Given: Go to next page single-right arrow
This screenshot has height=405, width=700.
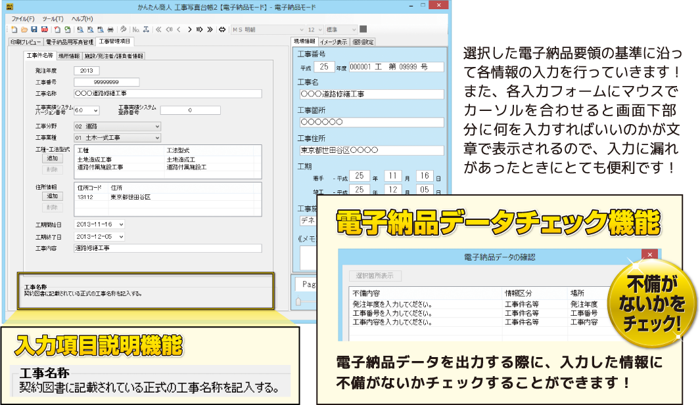Looking at the screenshot, I should click(x=190, y=30).
